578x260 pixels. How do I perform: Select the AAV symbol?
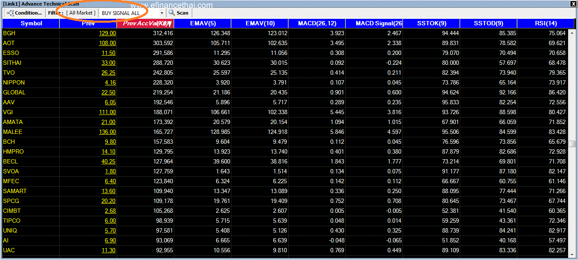(9, 102)
